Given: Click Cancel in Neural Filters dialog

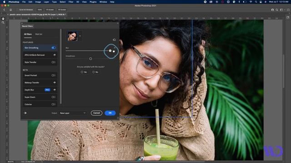Looking at the screenshot, I should click(96, 113).
